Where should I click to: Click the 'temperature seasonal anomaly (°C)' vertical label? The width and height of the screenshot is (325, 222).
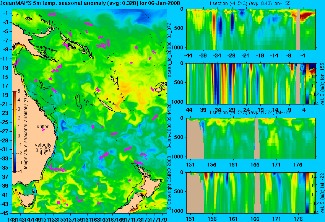[26, 131]
